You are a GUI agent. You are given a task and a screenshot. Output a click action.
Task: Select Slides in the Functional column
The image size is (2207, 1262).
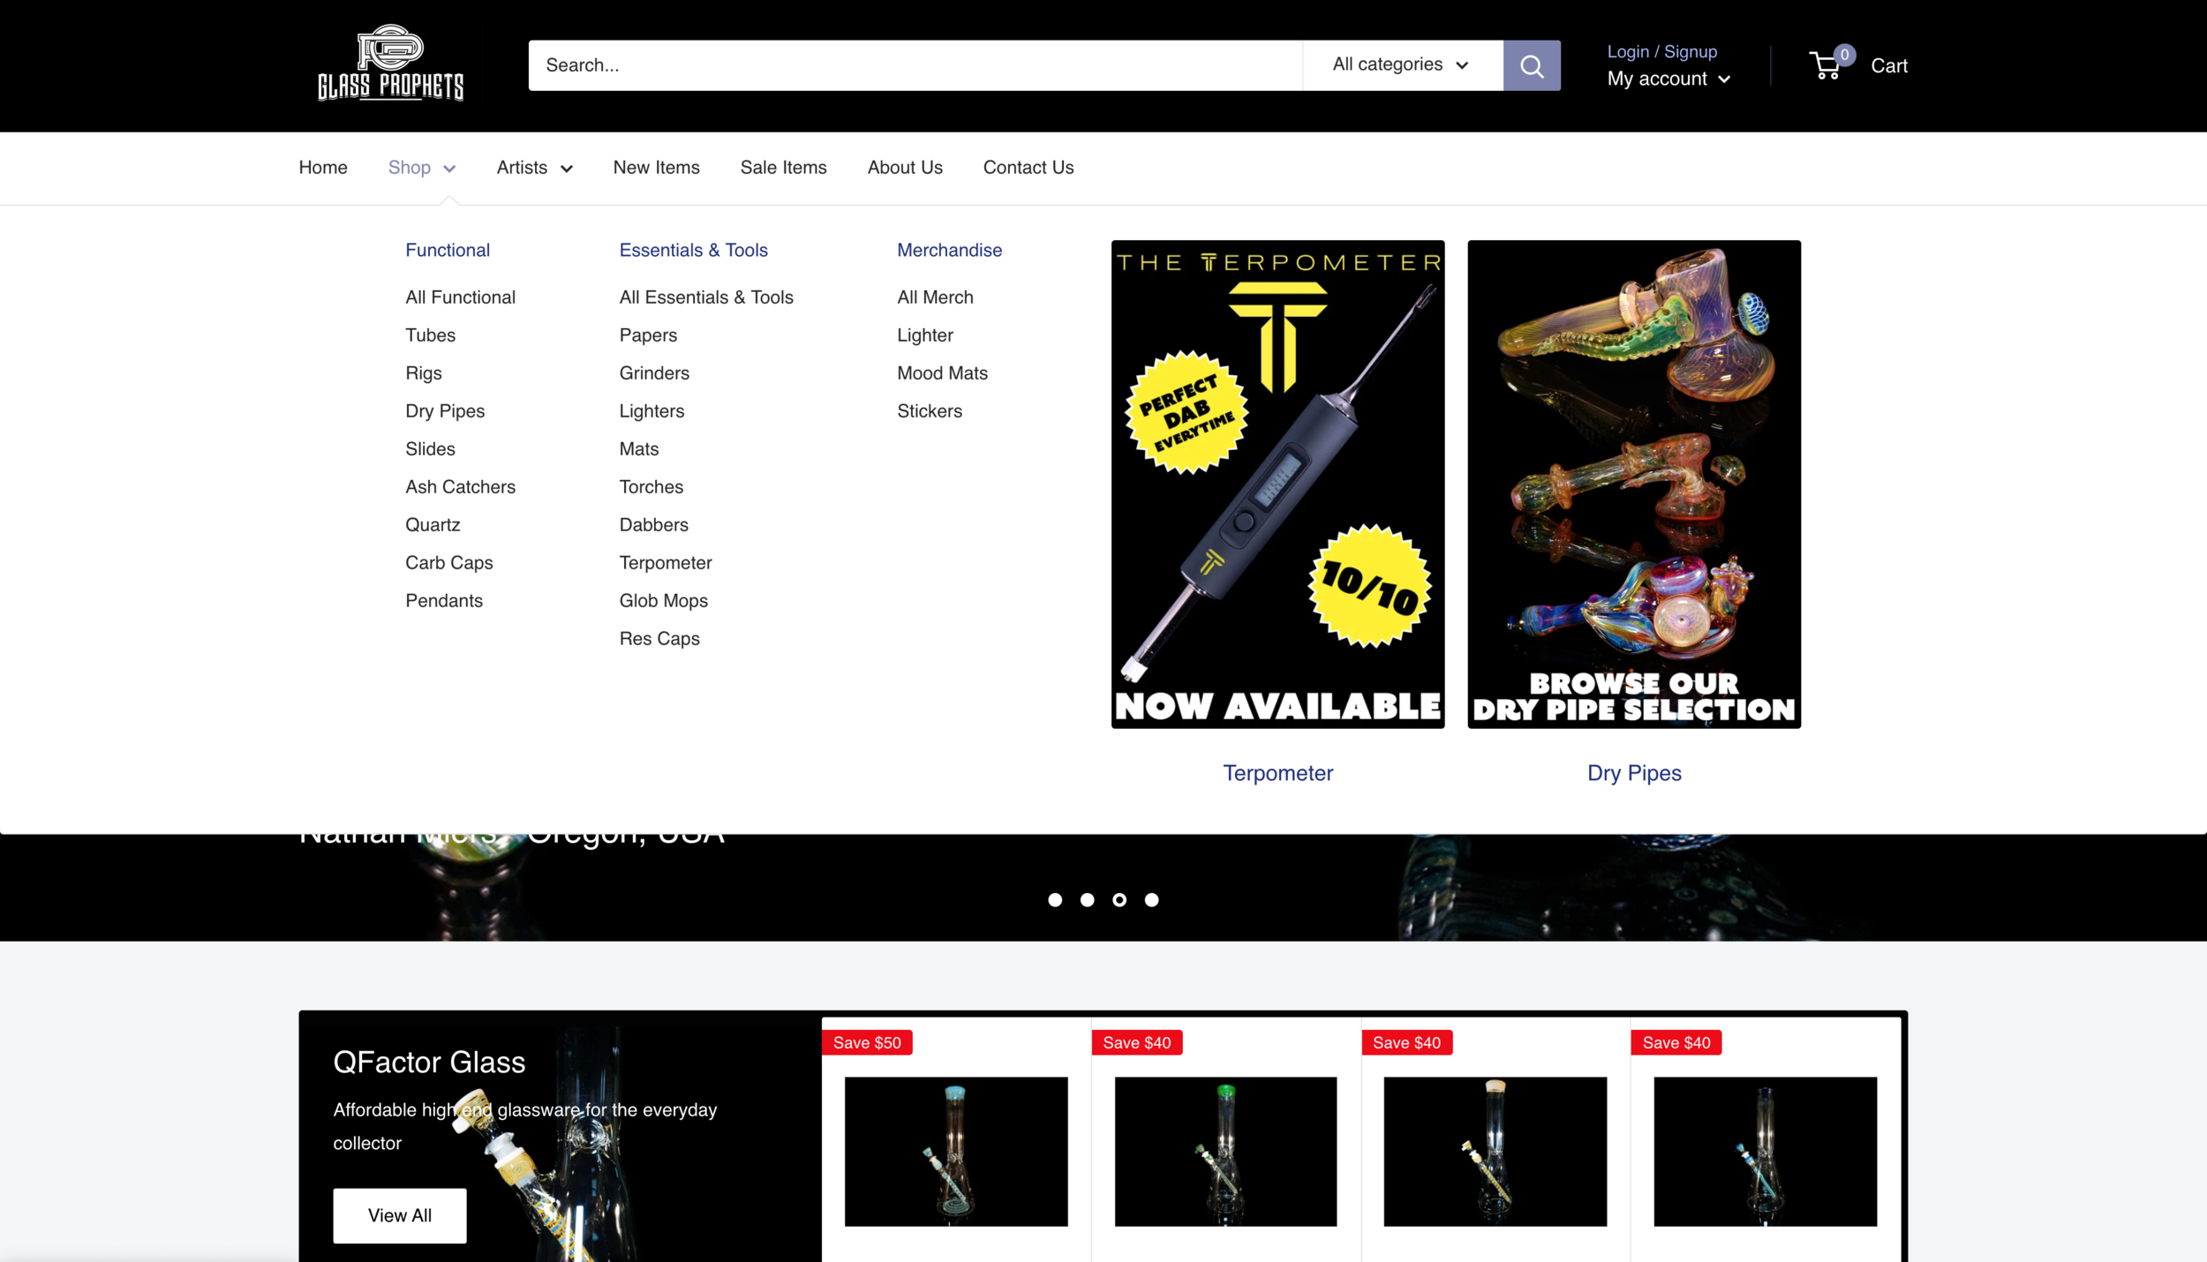coord(430,449)
